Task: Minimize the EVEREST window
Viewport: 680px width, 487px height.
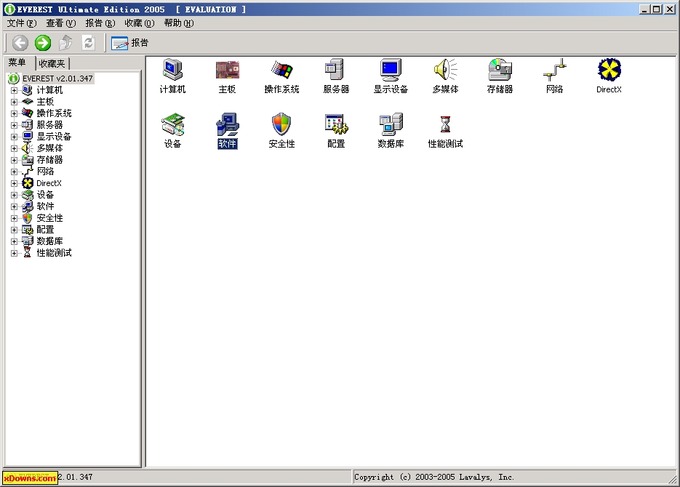Action: pos(645,9)
